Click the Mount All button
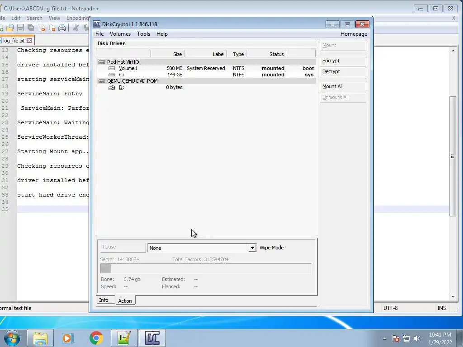The height and width of the screenshot is (347, 463). click(343, 86)
